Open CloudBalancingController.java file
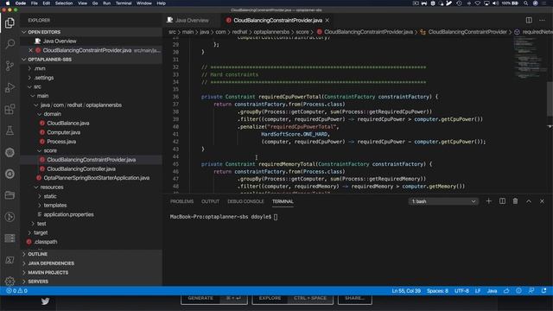The width and height of the screenshot is (553, 311). pyautogui.click(x=81, y=169)
